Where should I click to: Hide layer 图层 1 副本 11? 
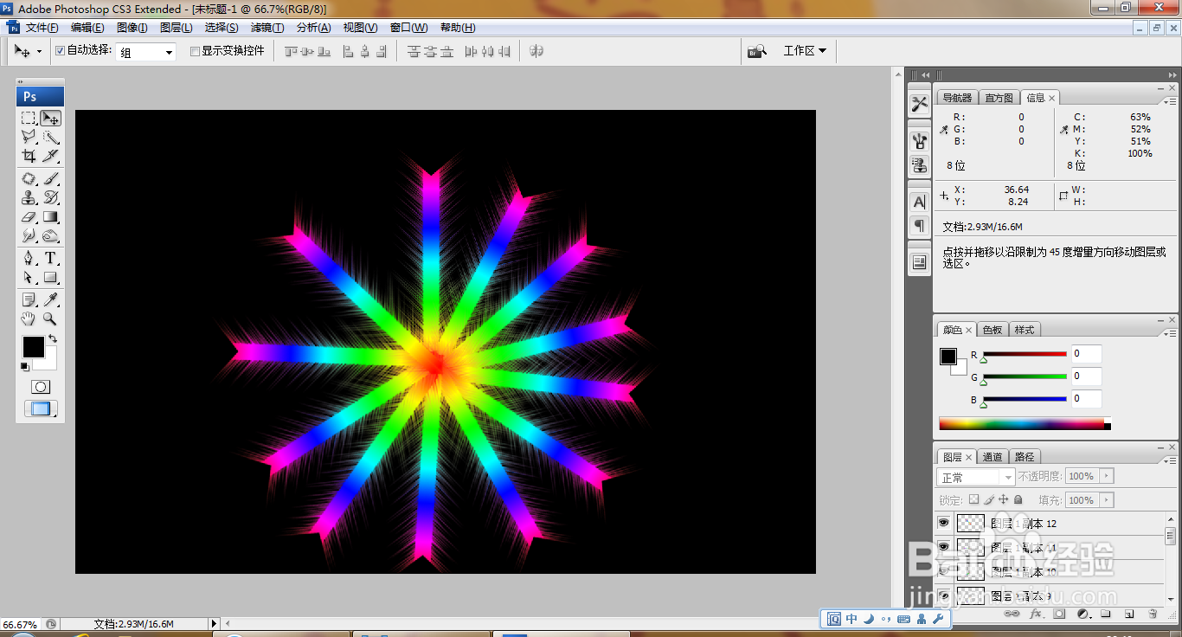tap(944, 547)
